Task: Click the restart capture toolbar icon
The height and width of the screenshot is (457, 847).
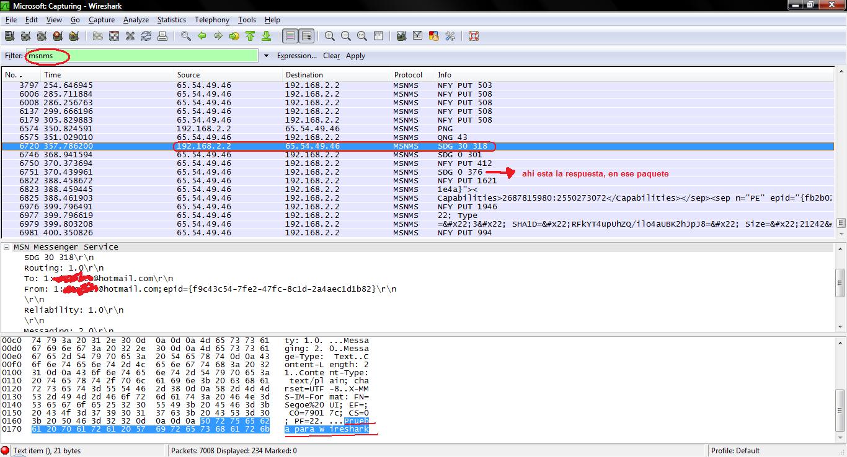Action: (74, 37)
